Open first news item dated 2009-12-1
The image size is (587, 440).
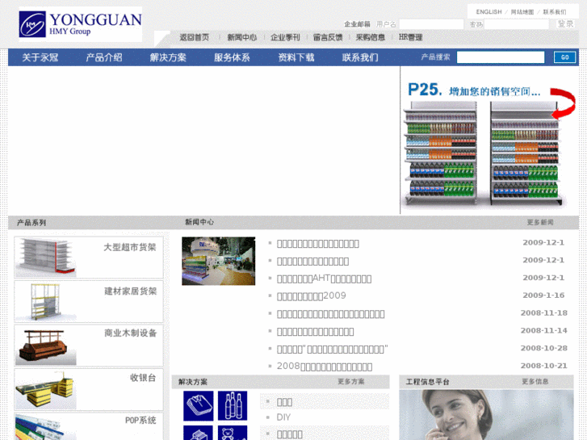pyautogui.click(x=318, y=244)
